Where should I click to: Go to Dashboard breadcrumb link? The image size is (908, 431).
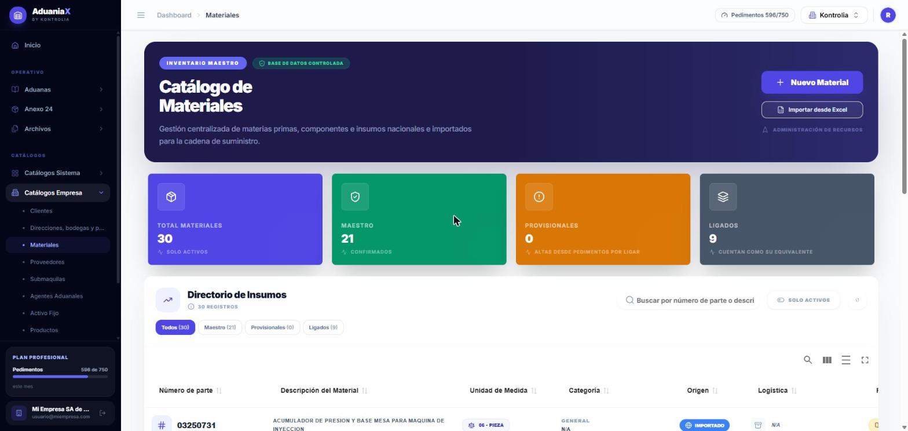click(x=174, y=15)
